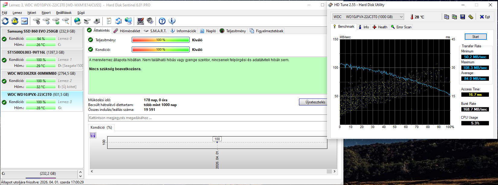The image size is (498, 185).
Task: Click the chart scroll right arrow
Action: point(334,171)
